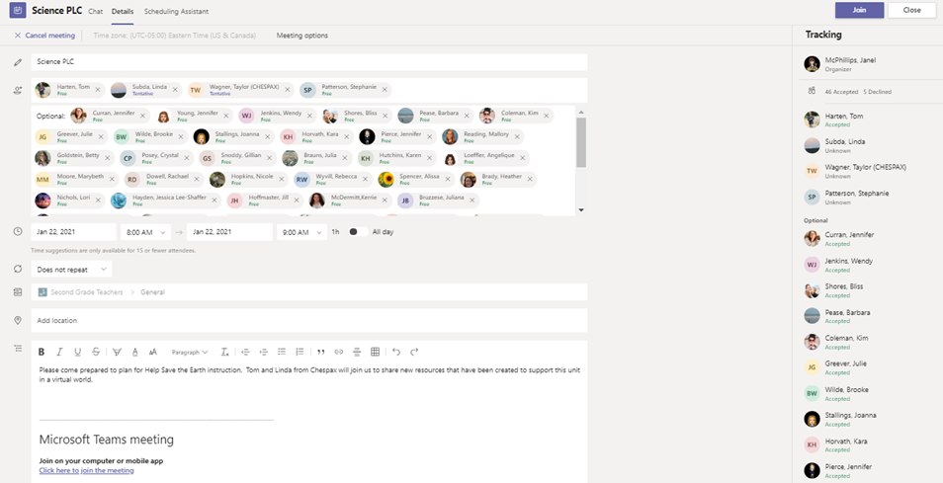The height and width of the screenshot is (483, 943).
Task: Open text highlight color tool
Action: coord(117,352)
